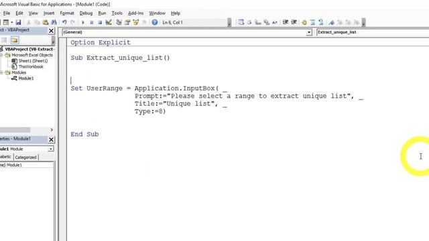Click the 'Type:=8)' code line
The width and height of the screenshot is (429, 241).
150,112
